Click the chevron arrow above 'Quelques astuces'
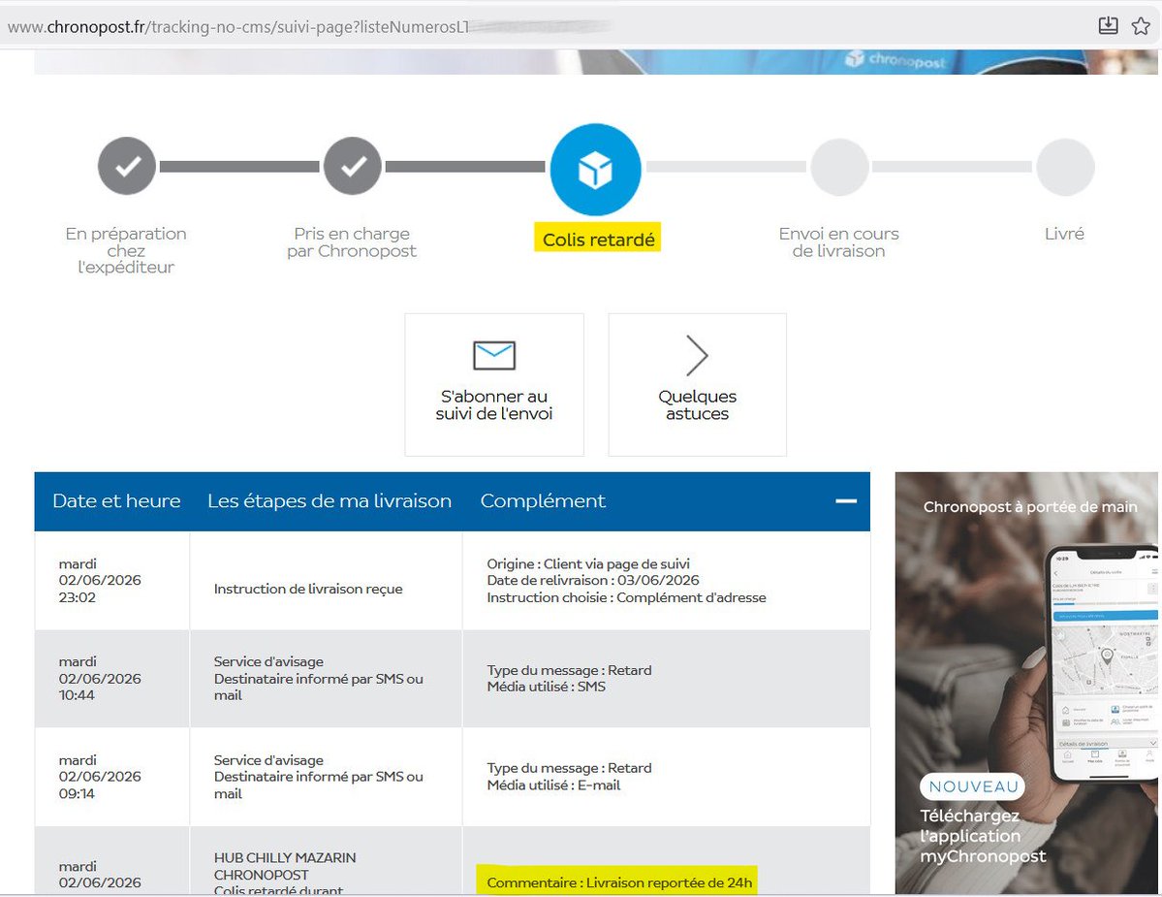 697,356
